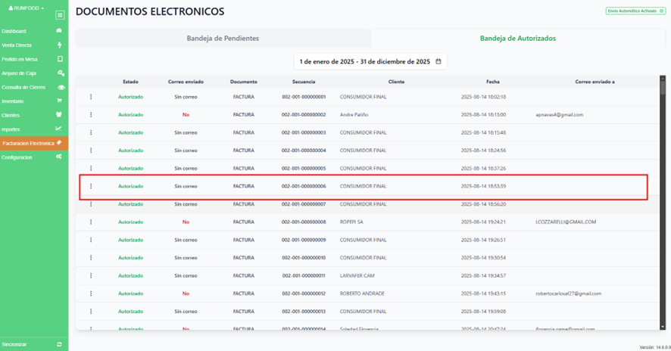Click the dashboard gauge icon in the sidebar
Screen dimensions: 671x351
coord(59,31)
